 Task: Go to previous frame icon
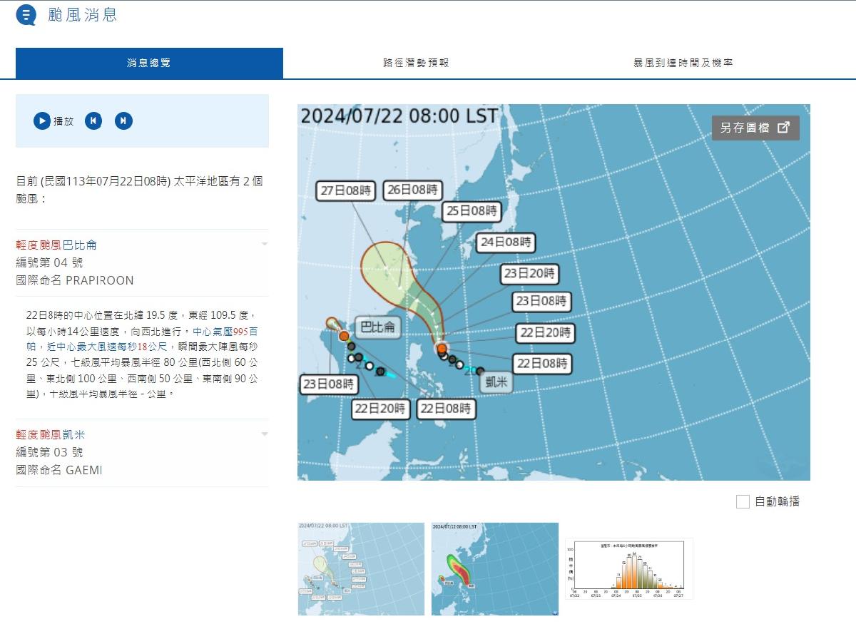pos(93,121)
